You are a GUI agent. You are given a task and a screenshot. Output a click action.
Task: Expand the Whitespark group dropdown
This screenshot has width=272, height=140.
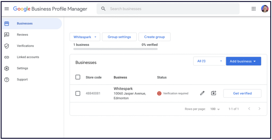pyautogui.click(x=85, y=37)
